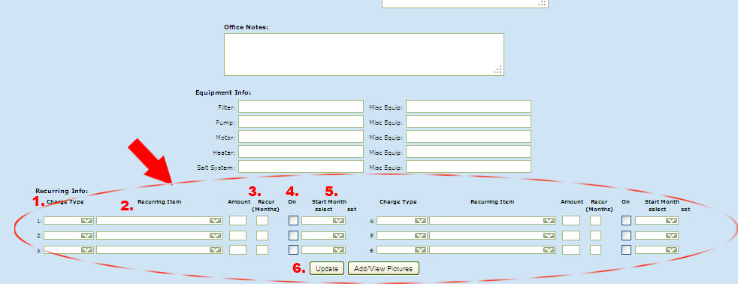Enable the On checkbox for row 1

coord(293,221)
